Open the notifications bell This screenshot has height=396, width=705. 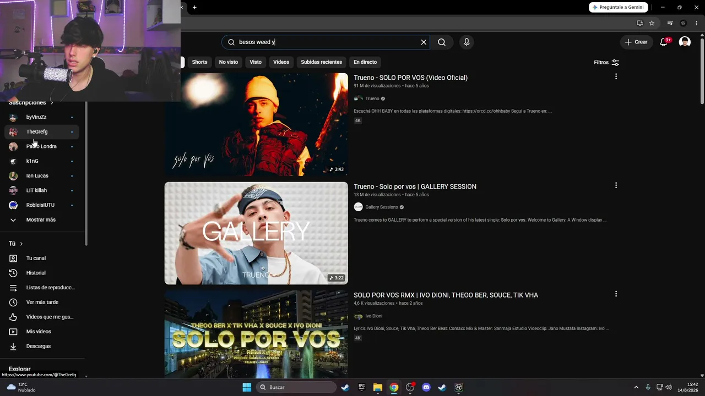coord(664,42)
